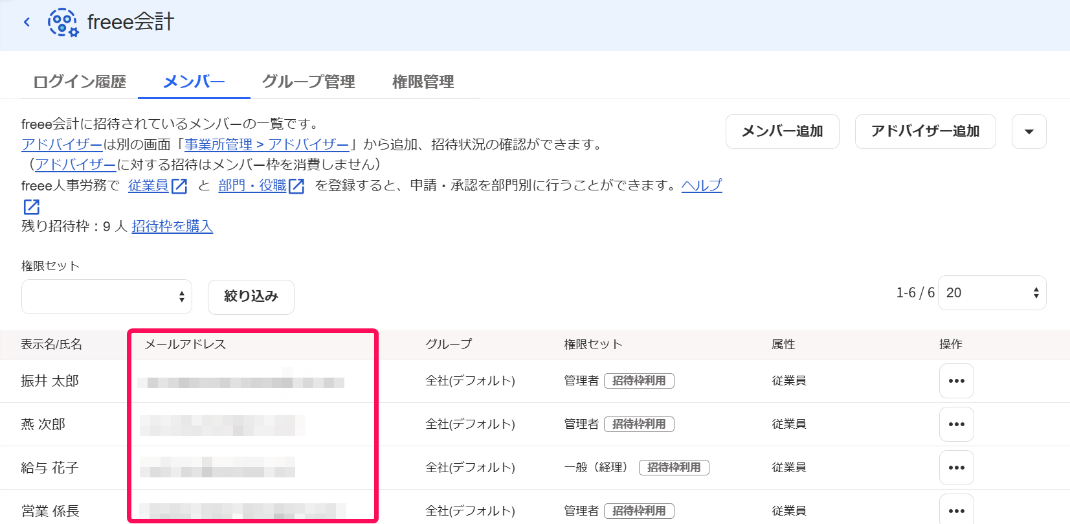Open the 権限管理 tab
Viewport: 1070px width, 524px height.
pyautogui.click(x=423, y=82)
